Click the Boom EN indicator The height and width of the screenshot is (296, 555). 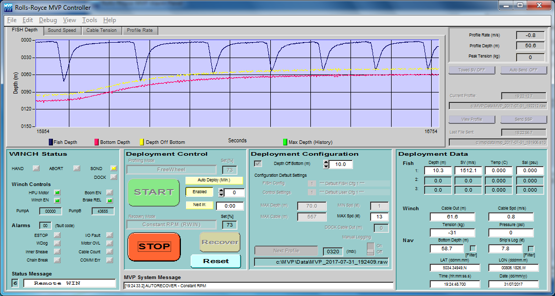click(x=109, y=193)
